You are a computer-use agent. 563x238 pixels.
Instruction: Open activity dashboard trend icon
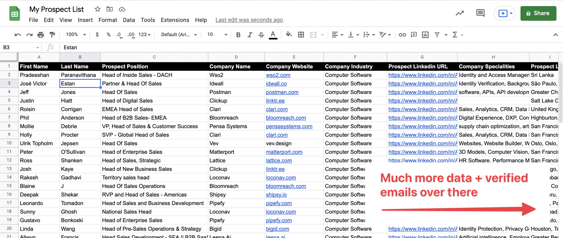[x=460, y=13]
